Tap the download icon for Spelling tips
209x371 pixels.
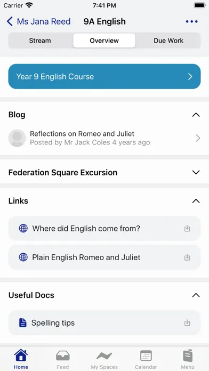coord(187,322)
